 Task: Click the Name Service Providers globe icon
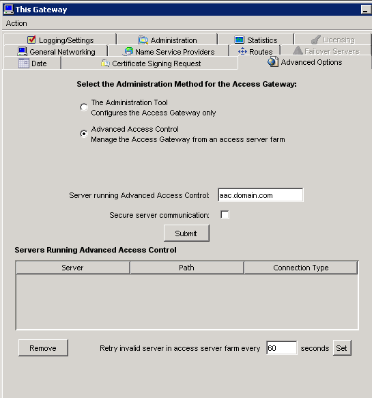(128, 51)
